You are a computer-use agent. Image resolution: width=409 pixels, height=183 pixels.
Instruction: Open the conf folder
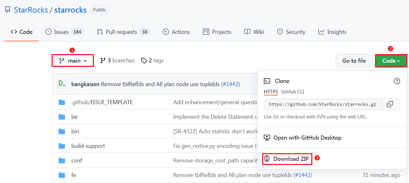pyautogui.click(x=77, y=161)
